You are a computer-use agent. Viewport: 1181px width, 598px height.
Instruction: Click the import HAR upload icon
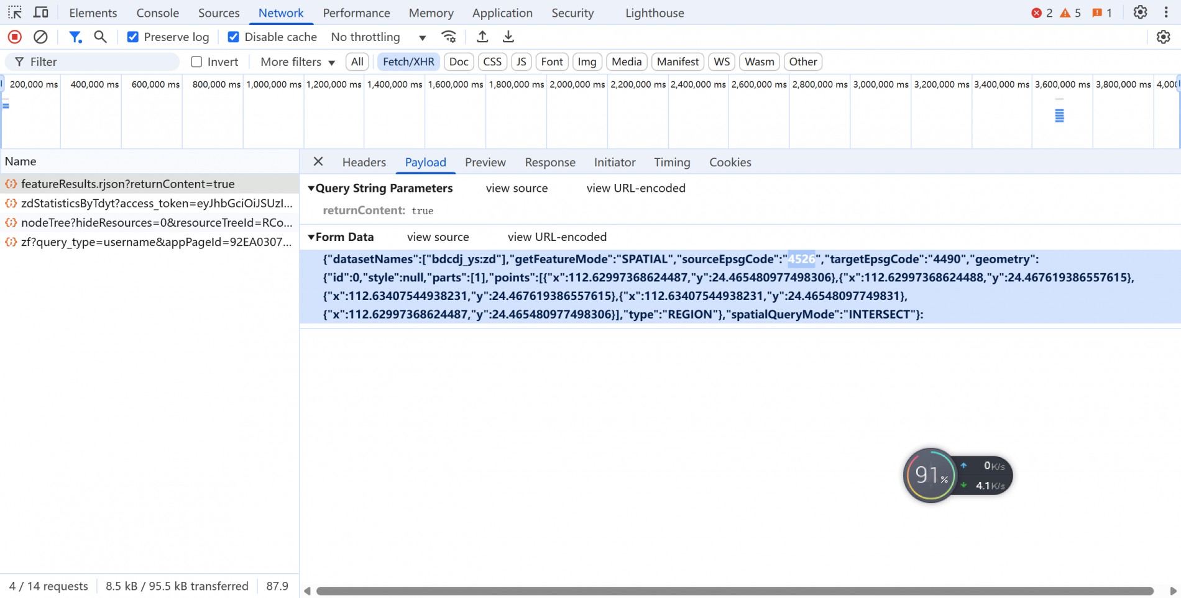point(482,37)
